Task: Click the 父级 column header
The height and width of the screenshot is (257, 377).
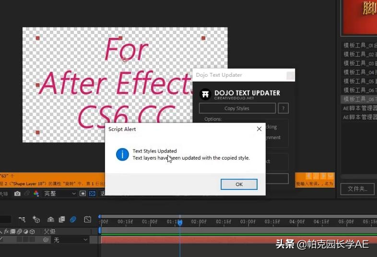Action: pyautogui.click(x=49, y=231)
